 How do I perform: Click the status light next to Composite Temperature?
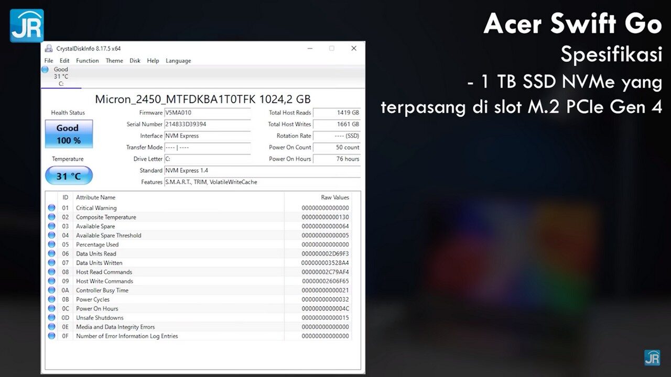(x=51, y=217)
